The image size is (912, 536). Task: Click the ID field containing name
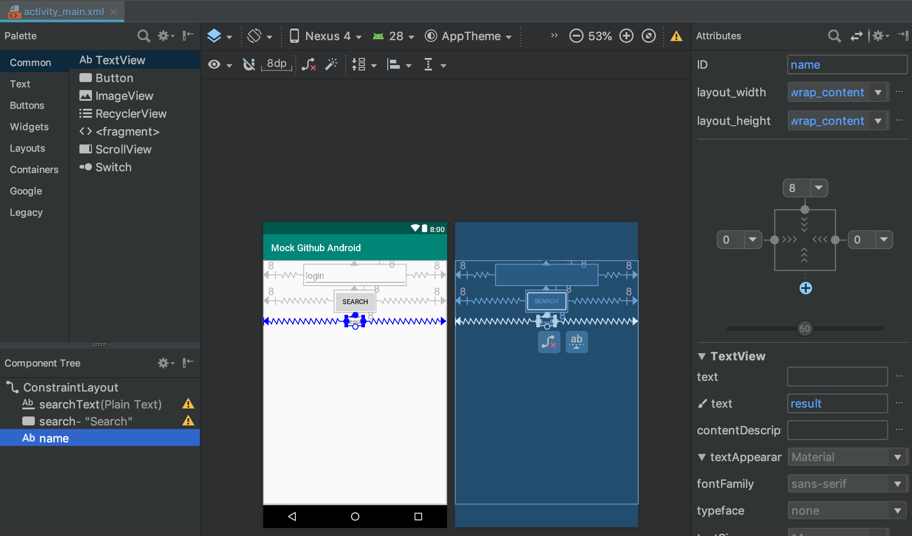(x=847, y=65)
